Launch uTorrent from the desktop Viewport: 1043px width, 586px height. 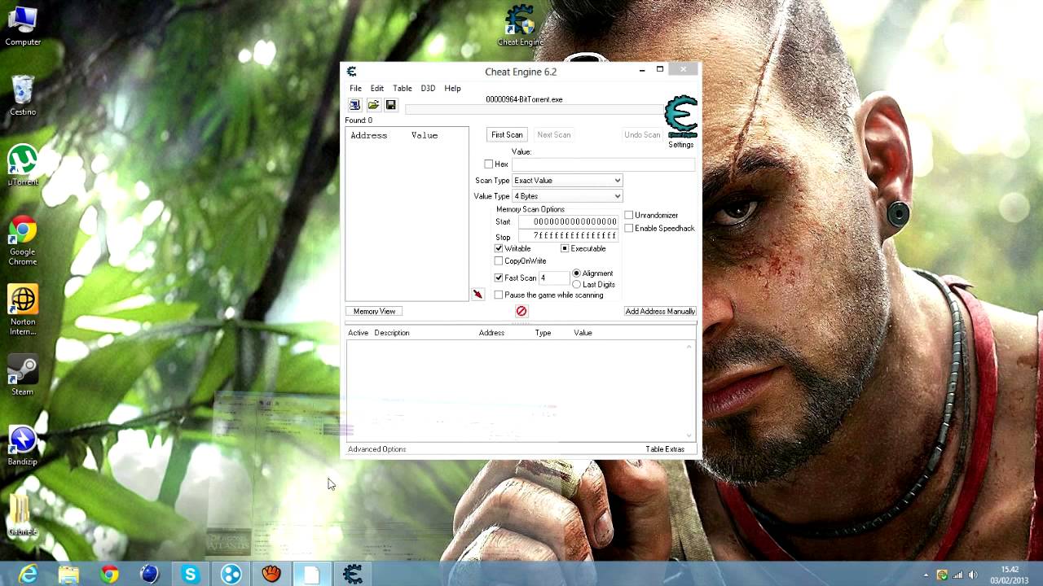[x=23, y=165]
